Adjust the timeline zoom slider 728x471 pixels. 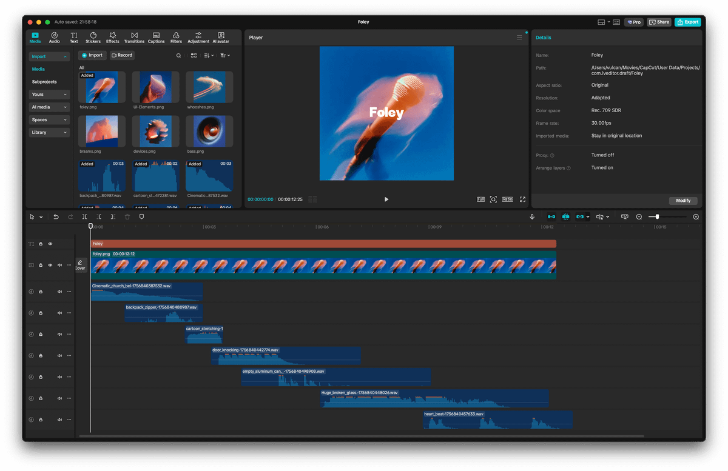657,216
